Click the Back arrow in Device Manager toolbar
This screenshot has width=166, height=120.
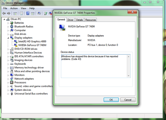(x=4, y=13)
